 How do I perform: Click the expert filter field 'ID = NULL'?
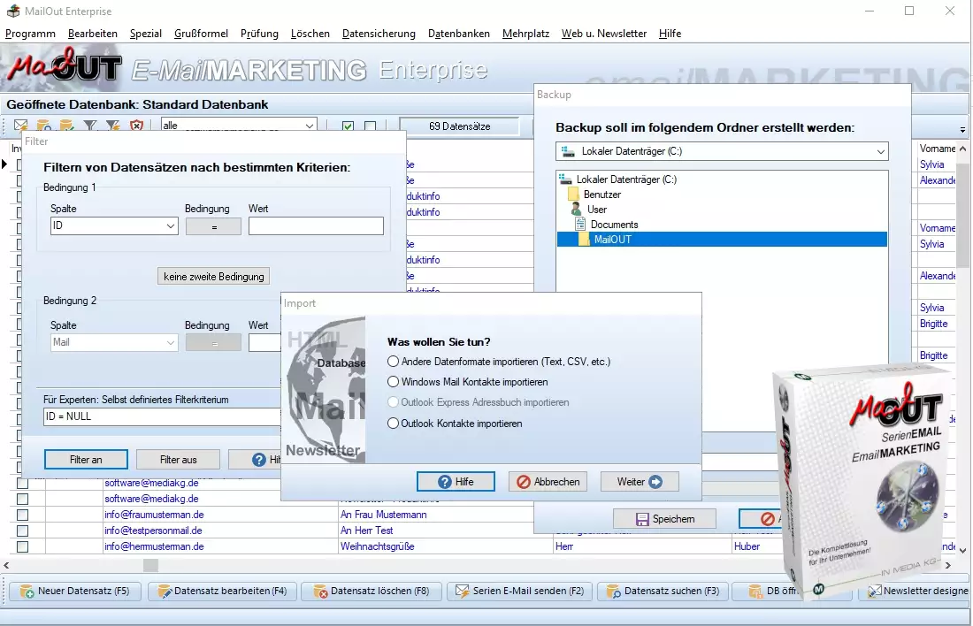163,416
